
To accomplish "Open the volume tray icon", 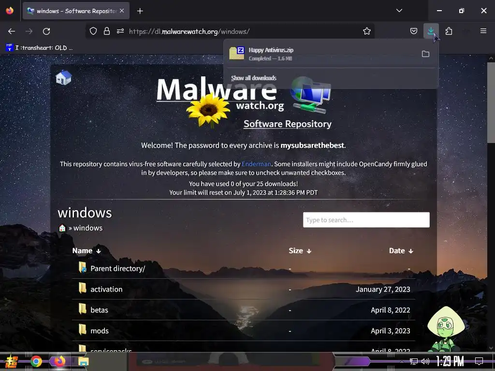I will click(425, 361).
